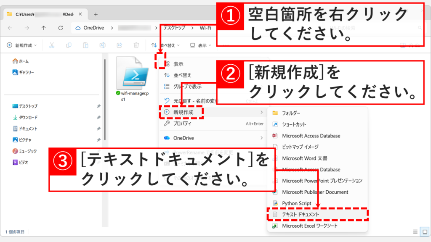
Task: Select プロパティ in the context menu
Action: click(x=184, y=124)
